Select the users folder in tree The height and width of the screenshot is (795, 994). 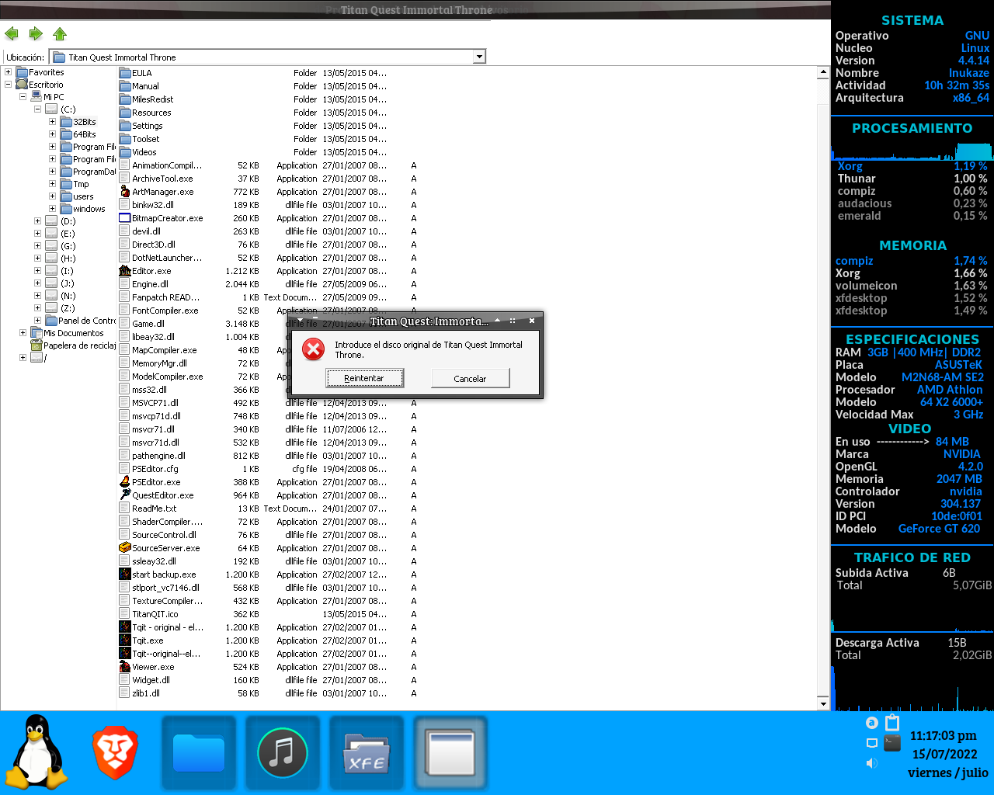tap(77, 196)
